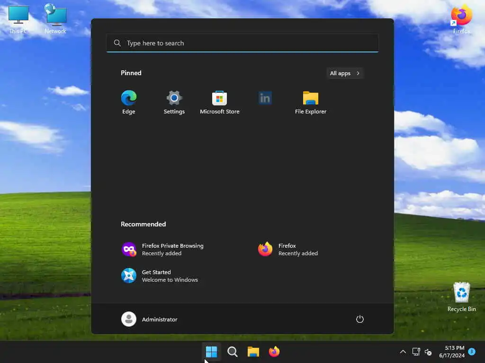485x363 pixels.
Task: Open File Explorer on the taskbar
Action: [253, 352]
